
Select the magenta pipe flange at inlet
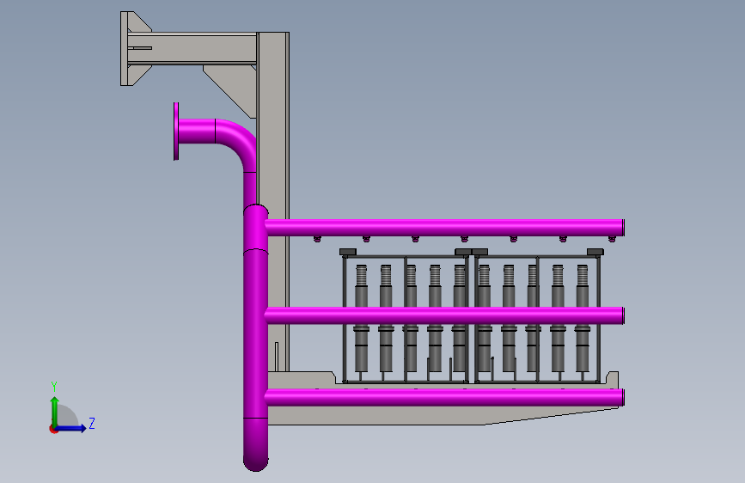176,131
